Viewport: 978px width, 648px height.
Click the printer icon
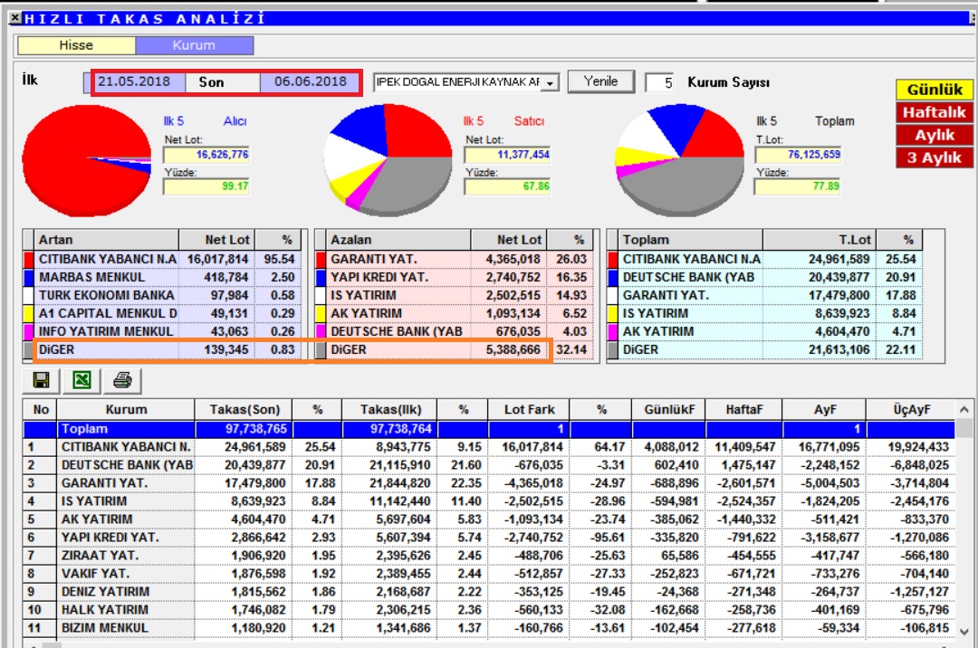122,380
